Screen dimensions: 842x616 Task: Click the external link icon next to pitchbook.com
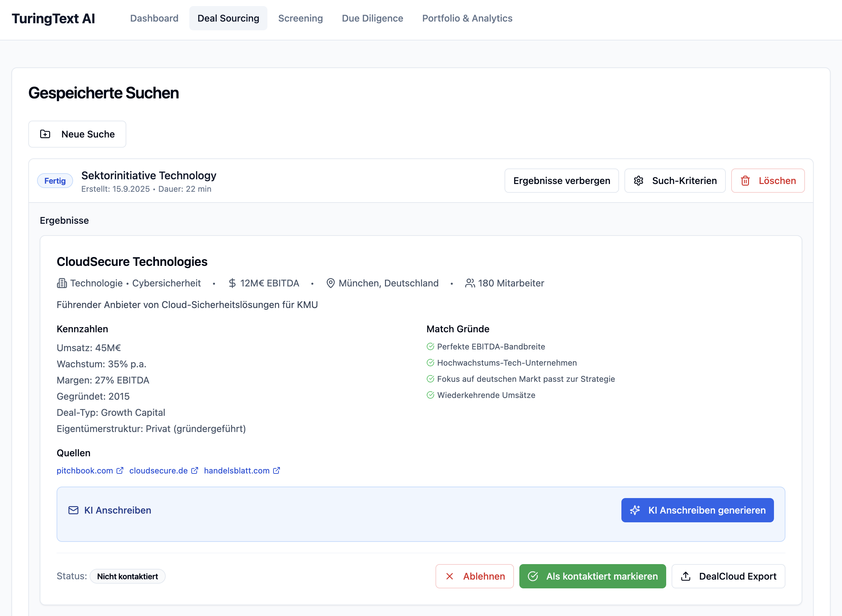click(x=120, y=470)
